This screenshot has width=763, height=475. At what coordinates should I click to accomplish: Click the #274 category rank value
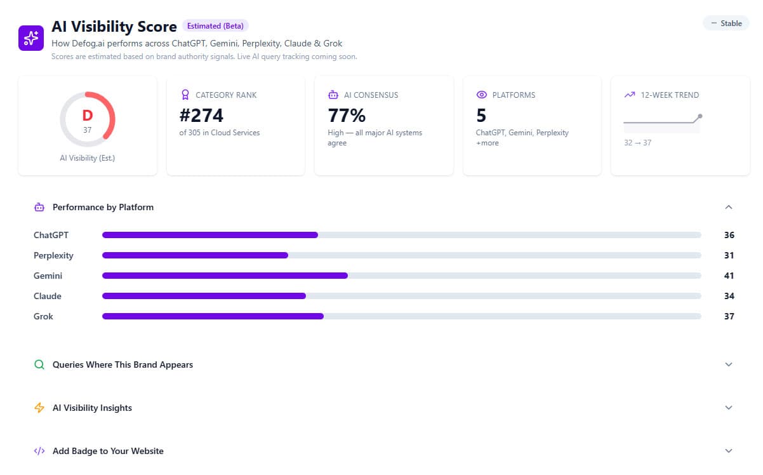[x=202, y=115]
